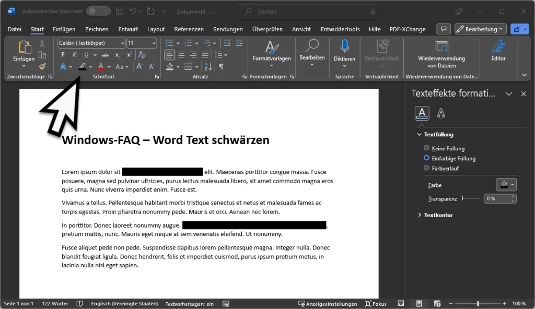Switch to Zeichnen tab
535x309 pixels.
coord(97,29)
